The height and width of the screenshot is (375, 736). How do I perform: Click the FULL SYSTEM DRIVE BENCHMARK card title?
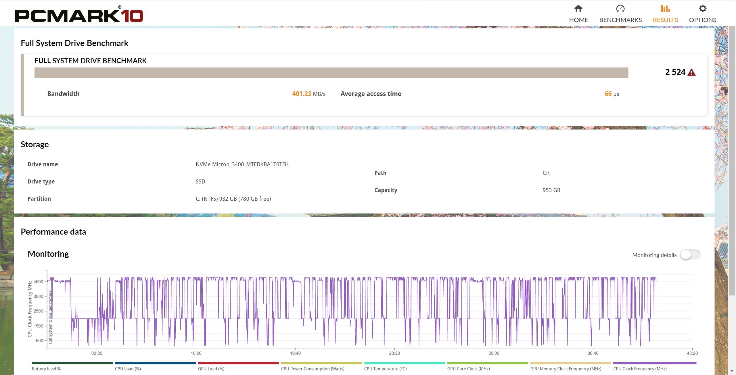pos(91,61)
